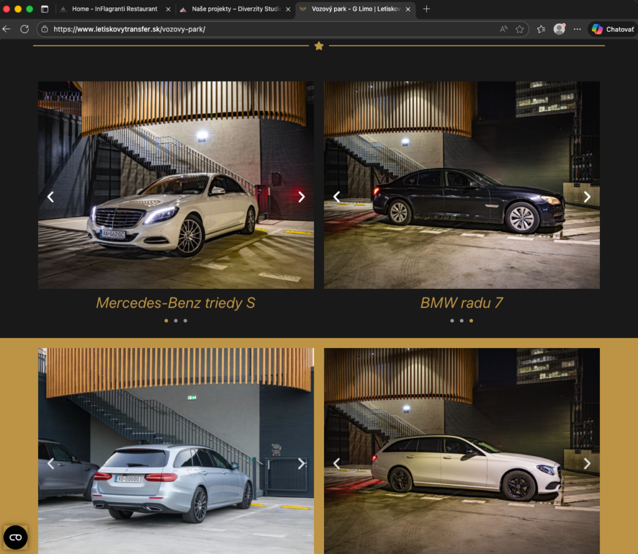Minimize the browser window yellow button
This screenshot has height=554, width=638.
click(18, 9)
